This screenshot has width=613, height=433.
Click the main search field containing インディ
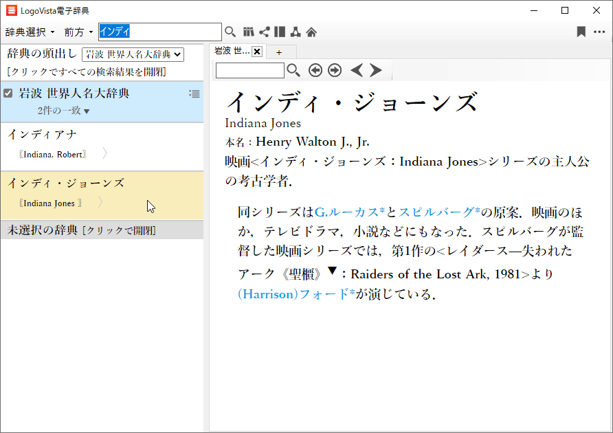tap(160, 32)
